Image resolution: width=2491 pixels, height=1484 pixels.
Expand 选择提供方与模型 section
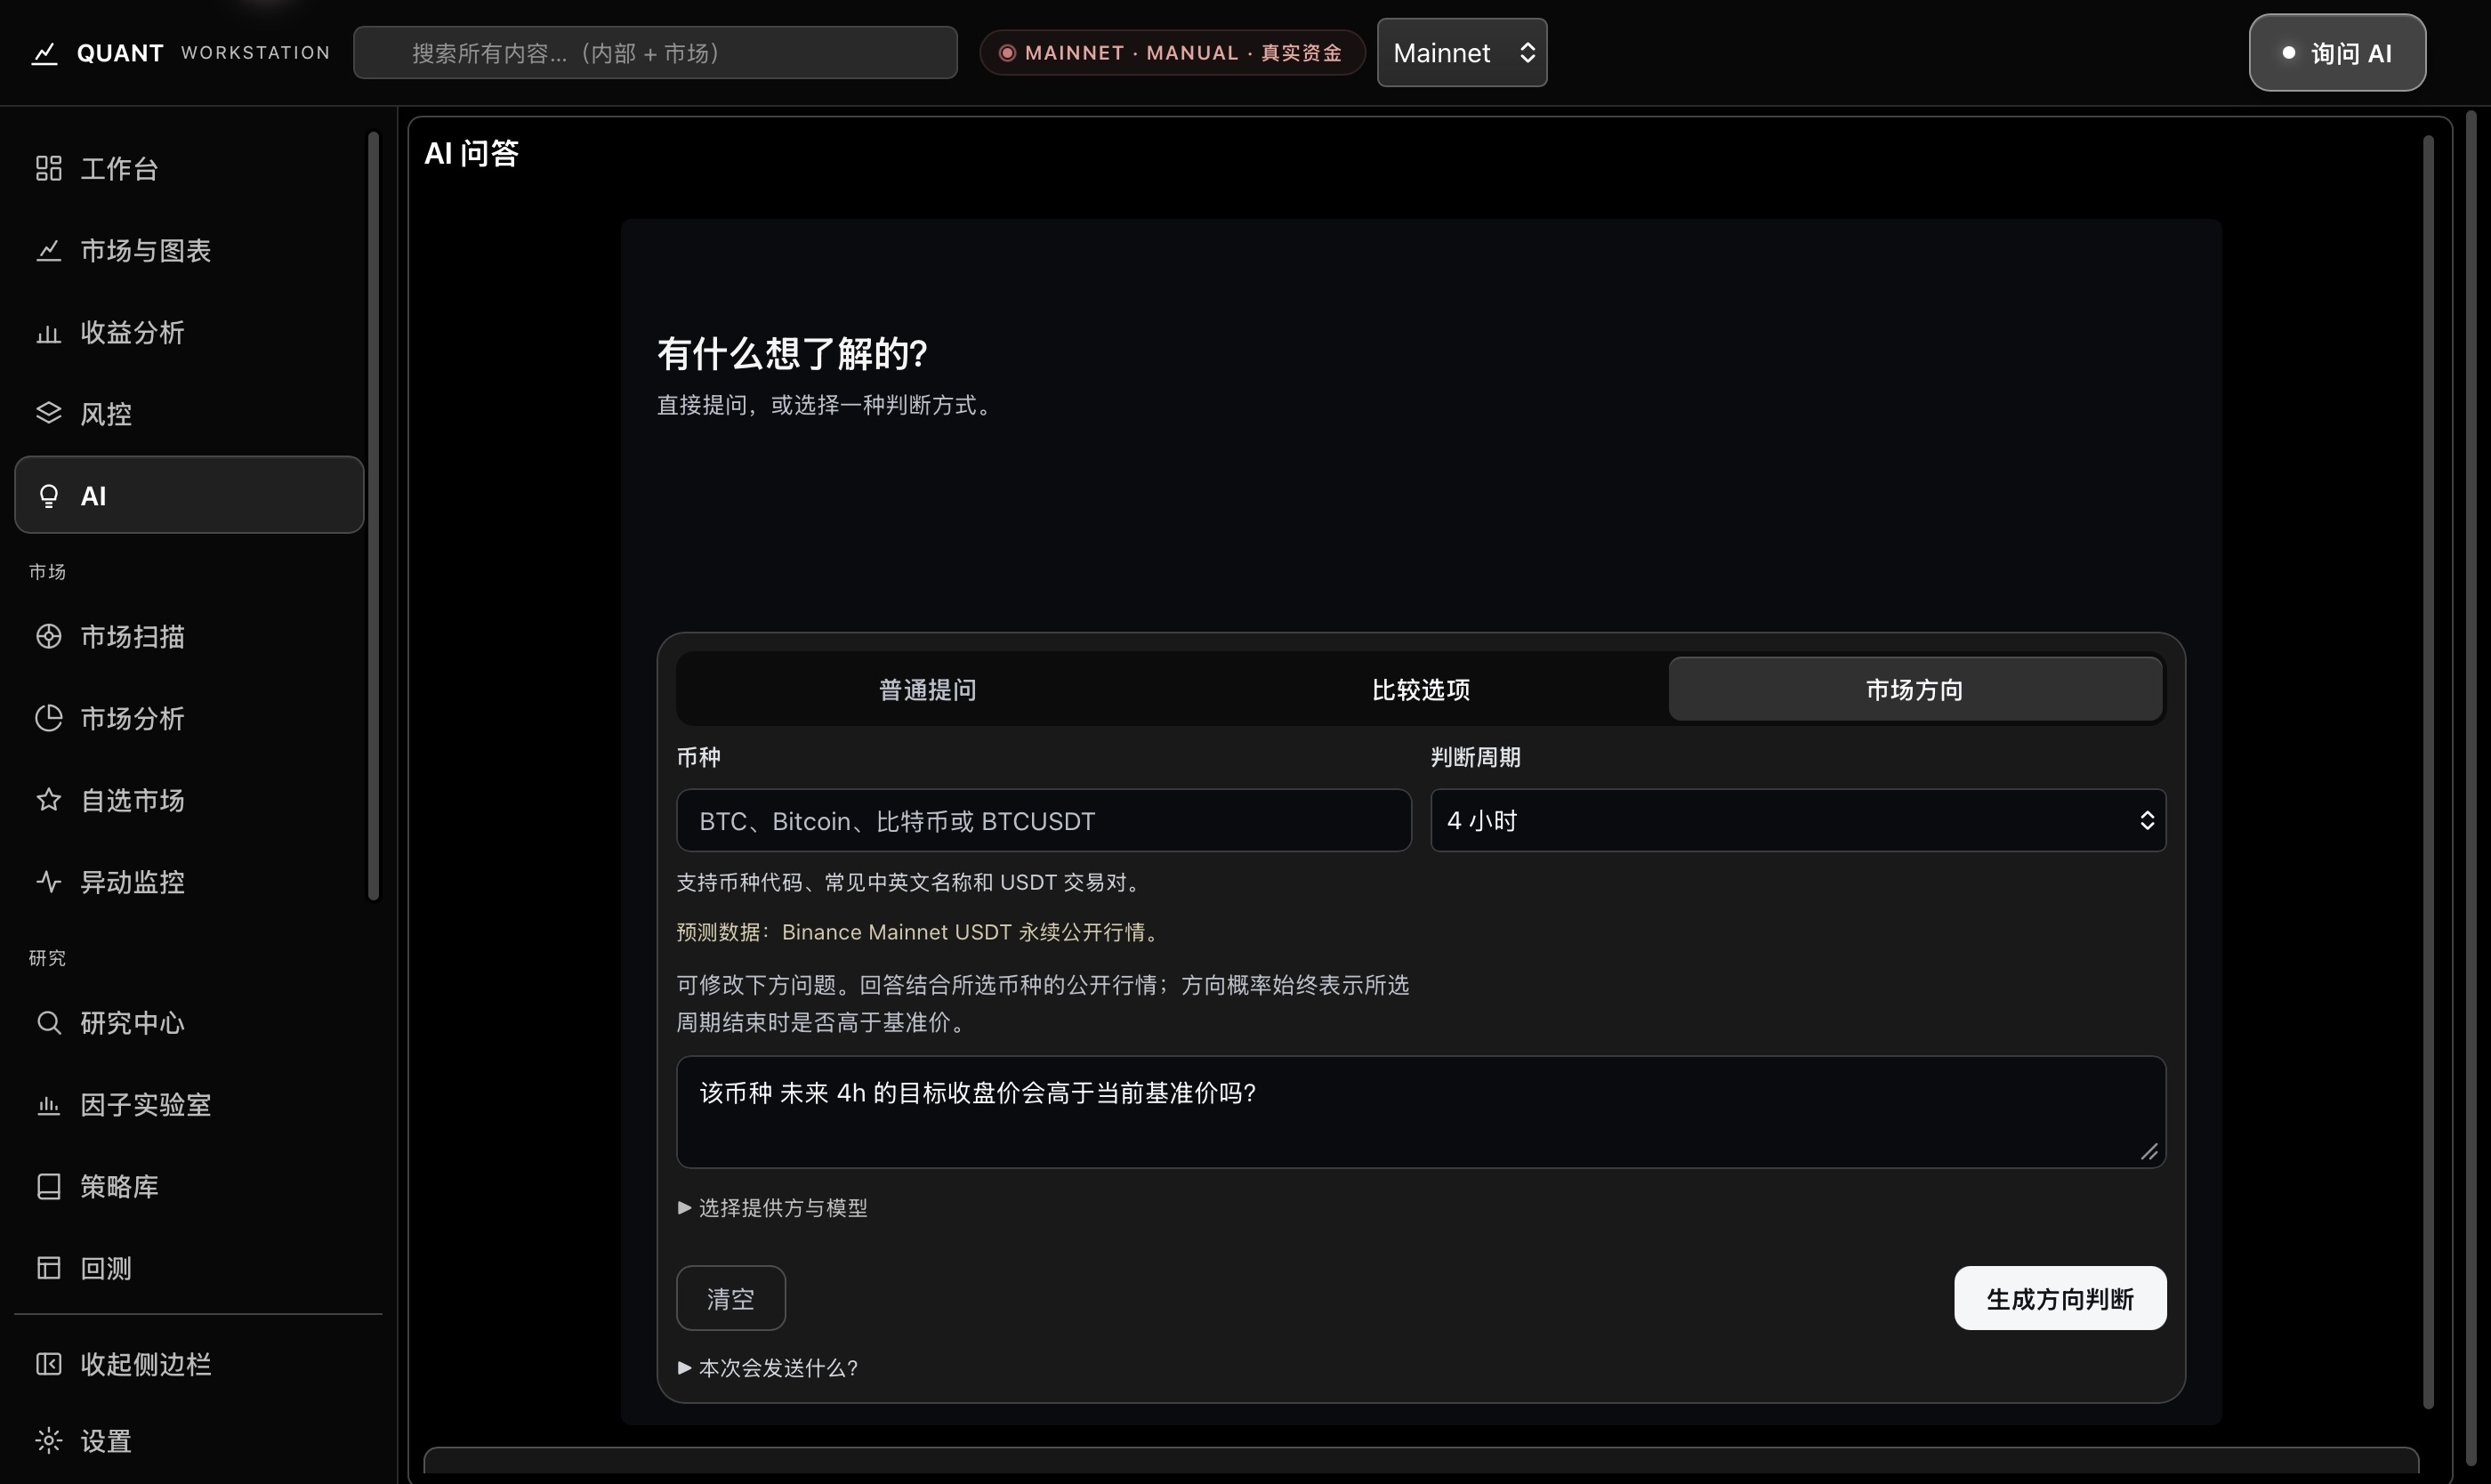tap(772, 1207)
